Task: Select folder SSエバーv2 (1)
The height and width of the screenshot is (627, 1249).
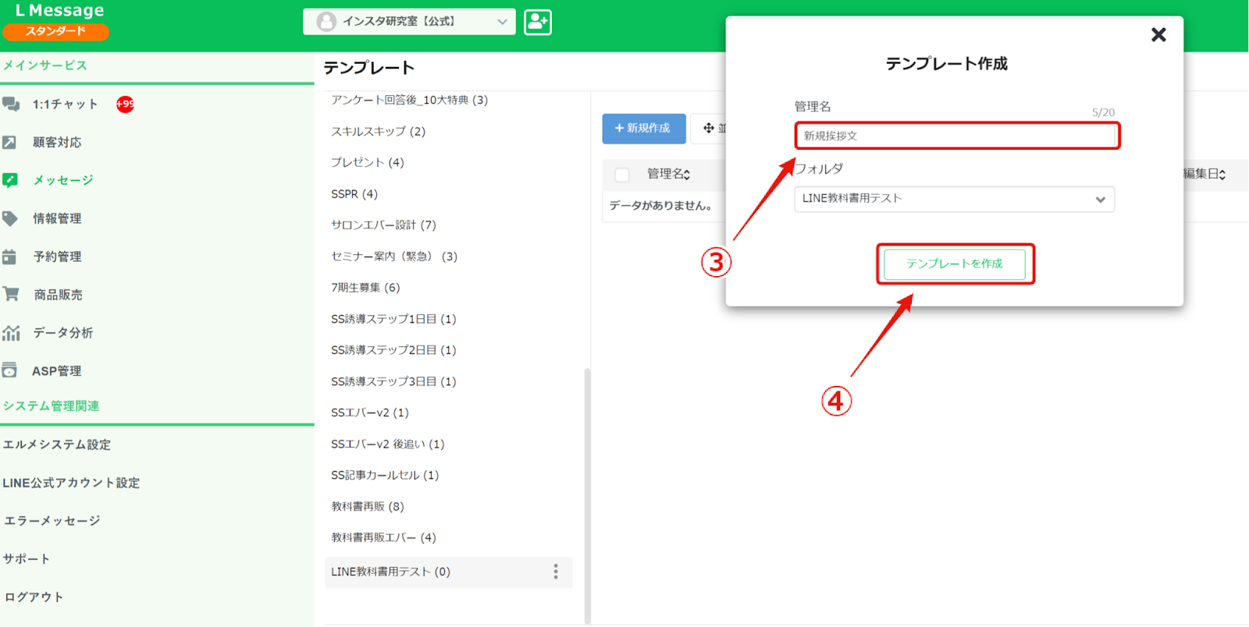Action: 370,413
